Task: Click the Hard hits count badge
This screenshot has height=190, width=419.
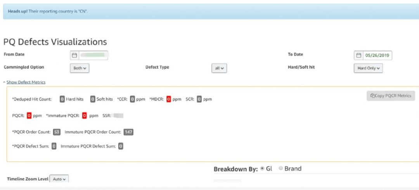Action: pyautogui.click(x=62, y=99)
